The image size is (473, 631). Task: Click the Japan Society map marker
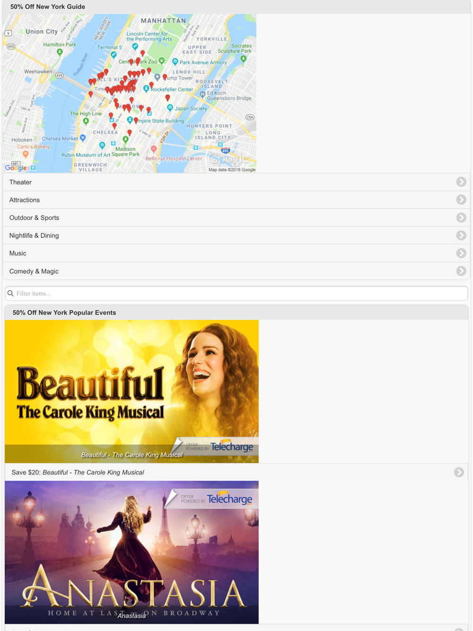(x=170, y=108)
